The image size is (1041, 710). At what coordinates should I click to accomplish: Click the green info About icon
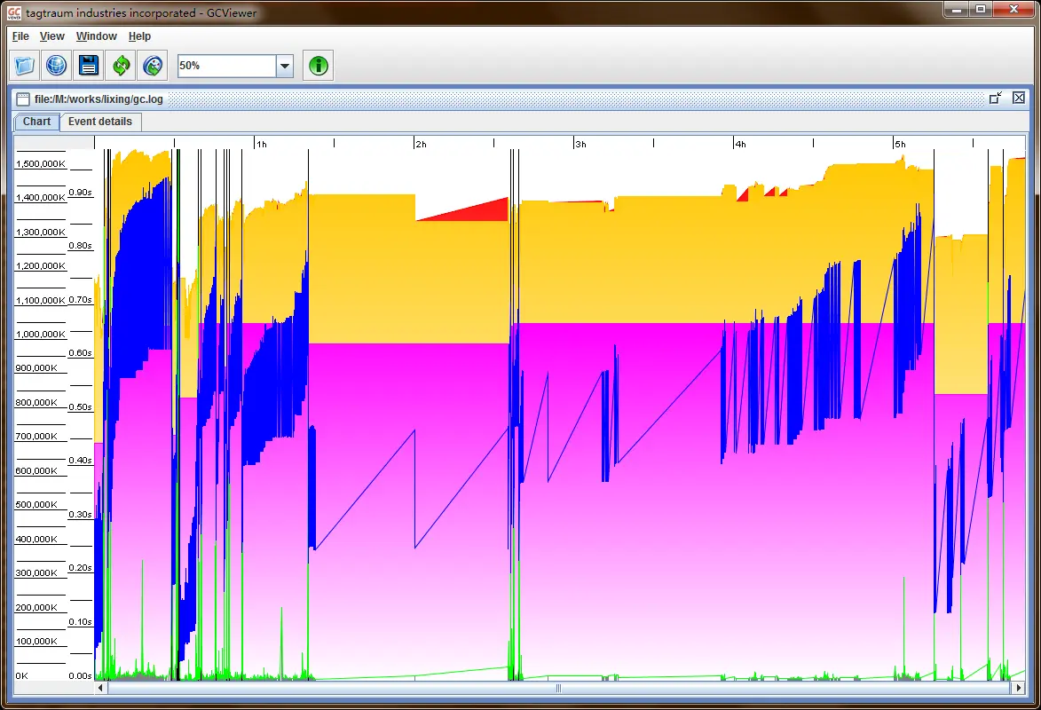click(x=319, y=66)
